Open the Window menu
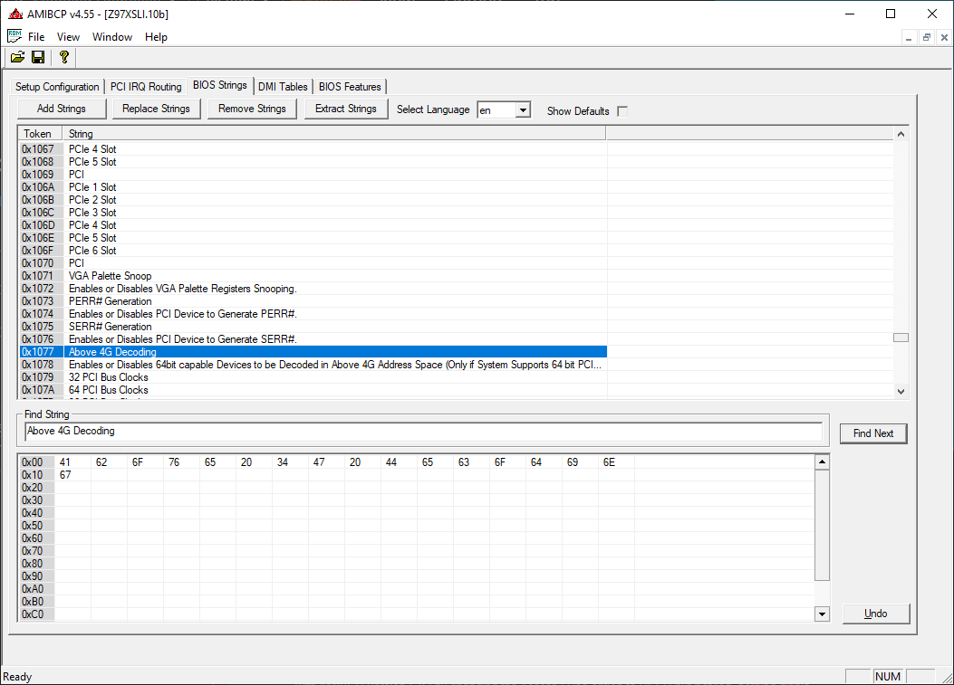The width and height of the screenshot is (954, 685). point(112,37)
